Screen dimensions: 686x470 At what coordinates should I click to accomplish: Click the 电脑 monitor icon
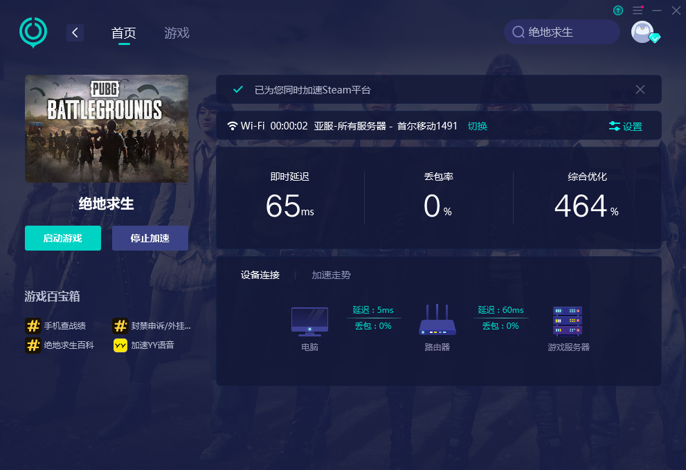point(309,322)
